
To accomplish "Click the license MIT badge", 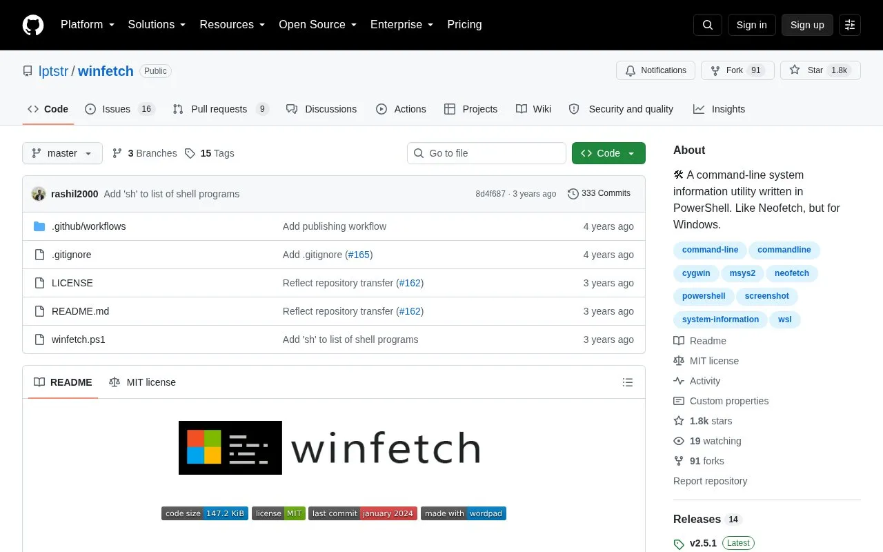I will (279, 513).
